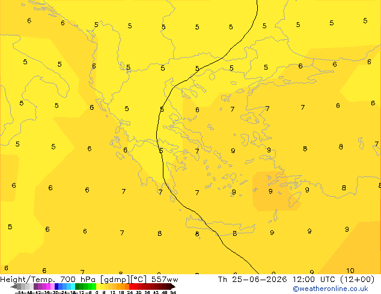Open the weatheronline.co.uk copyright link
Viewport: 381px width, 294px height.
click(x=331, y=289)
